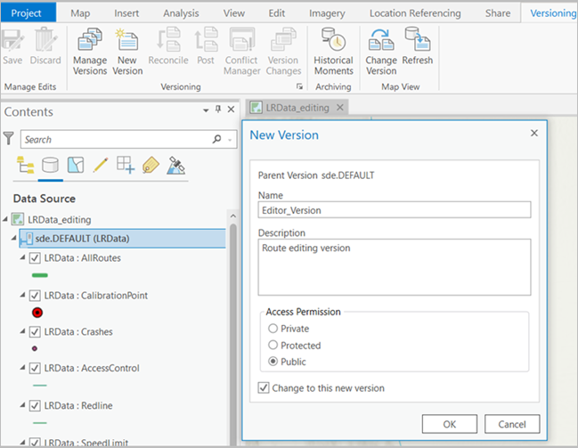The height and width of the screenshot is (448, 578).
Task: Select List By Drawing Order icon
Action: [x=24, y=165]
